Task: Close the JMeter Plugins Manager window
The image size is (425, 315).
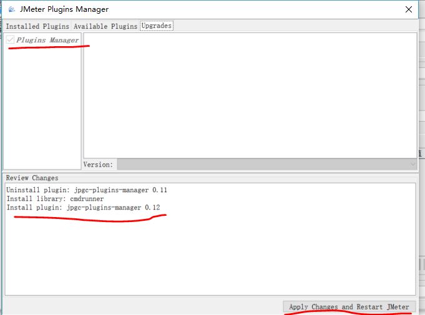Action: coord(408,9)
